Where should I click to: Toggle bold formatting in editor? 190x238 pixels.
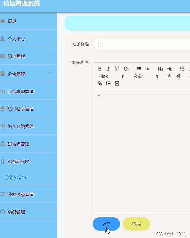pyautogui.click(x=100, y=69)
